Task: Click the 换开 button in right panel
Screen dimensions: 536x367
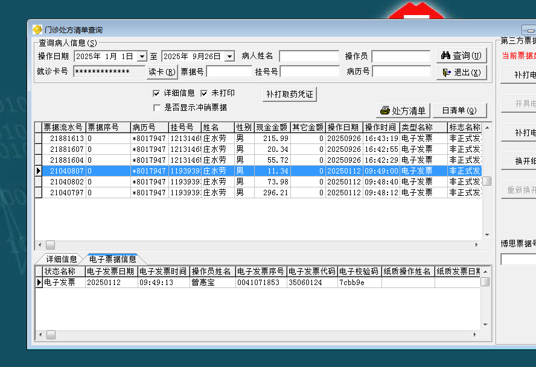Action: tap(520, 161)
